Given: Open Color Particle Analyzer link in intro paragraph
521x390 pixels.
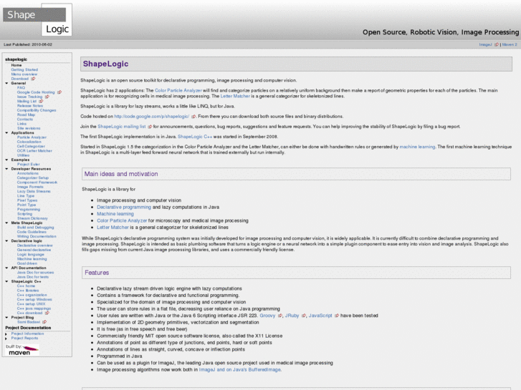Looking at the screenshot, I should tap(178, 90).
